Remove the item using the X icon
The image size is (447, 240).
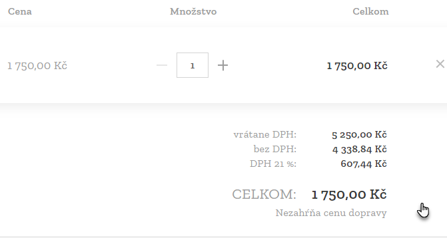440,64
